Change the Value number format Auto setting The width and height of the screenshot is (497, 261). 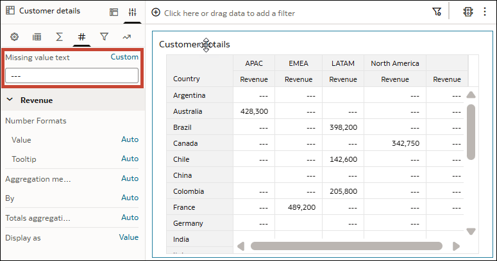pos(130,139)
